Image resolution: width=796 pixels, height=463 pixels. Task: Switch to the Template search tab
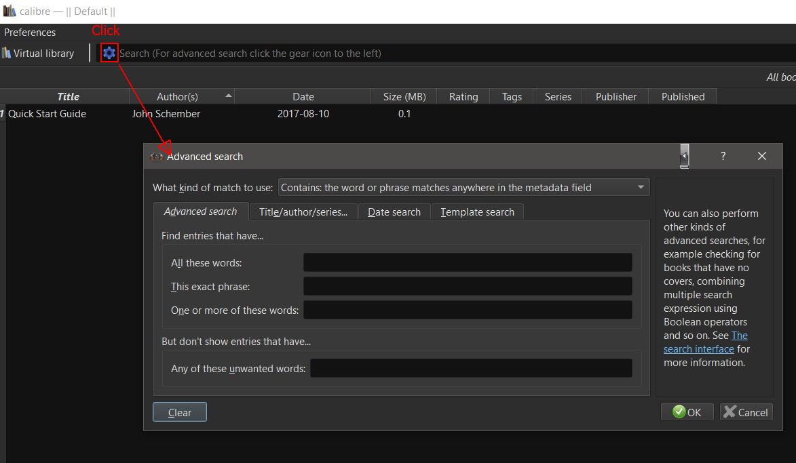coord(477,212)
